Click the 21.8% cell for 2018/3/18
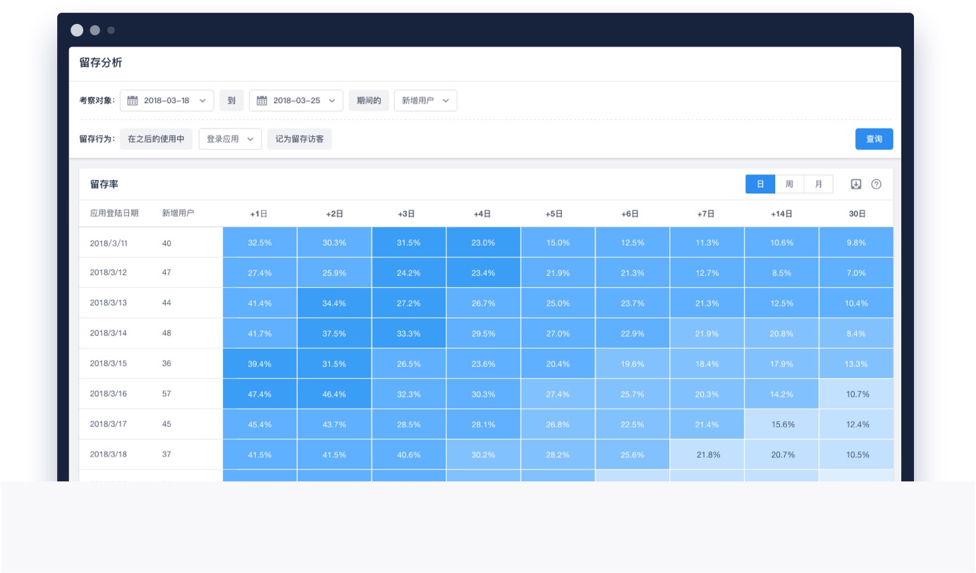Viewport: 976px width, 573px height. [x=707, y=454]
